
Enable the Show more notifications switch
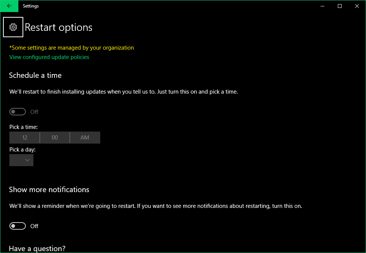click(x=17, y=226)
